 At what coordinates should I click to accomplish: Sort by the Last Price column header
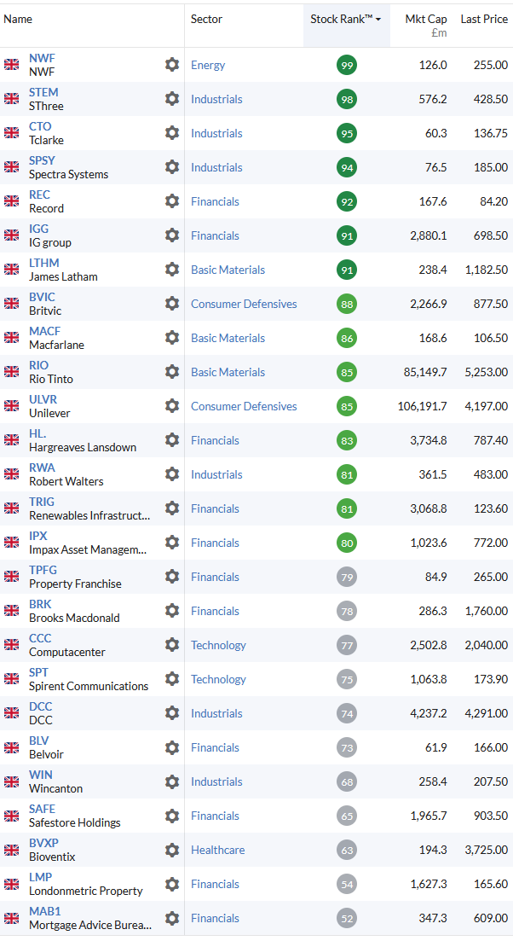(484, 20)
